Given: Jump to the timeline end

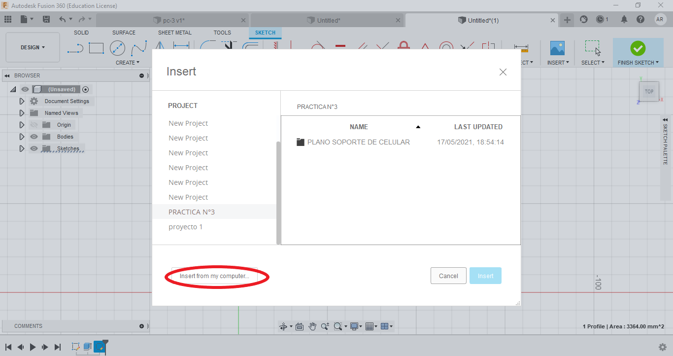Looking at the screenshot, I should (x=58, y=347).
